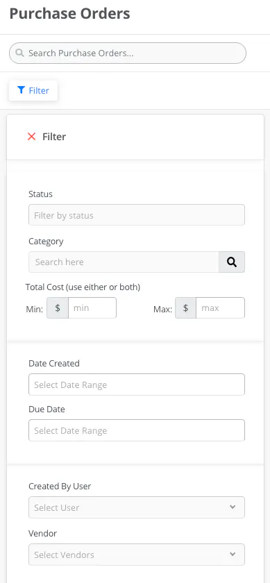Open the Due Date date range picker
Viewport: 270px width, 583px height.
(137, 430)
